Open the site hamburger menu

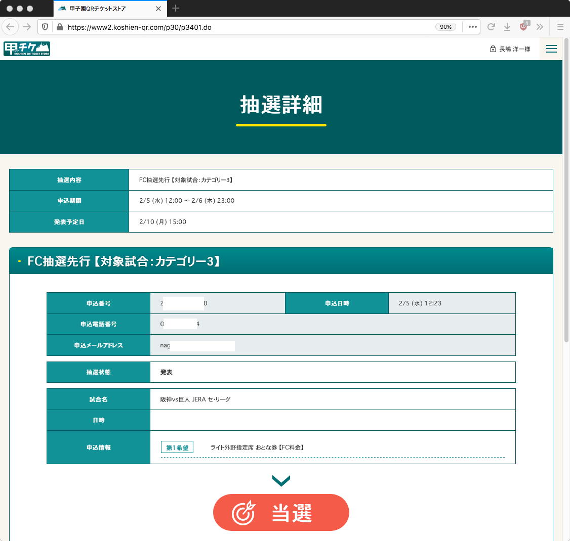click(x=551, y=49)
